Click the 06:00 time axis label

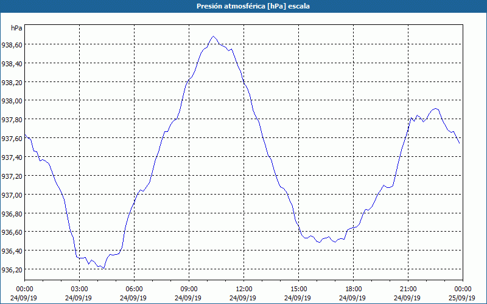point(134,289)
